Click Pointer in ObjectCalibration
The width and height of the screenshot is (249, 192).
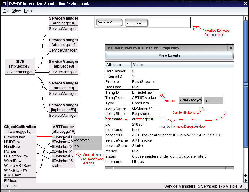click(20, 151)
